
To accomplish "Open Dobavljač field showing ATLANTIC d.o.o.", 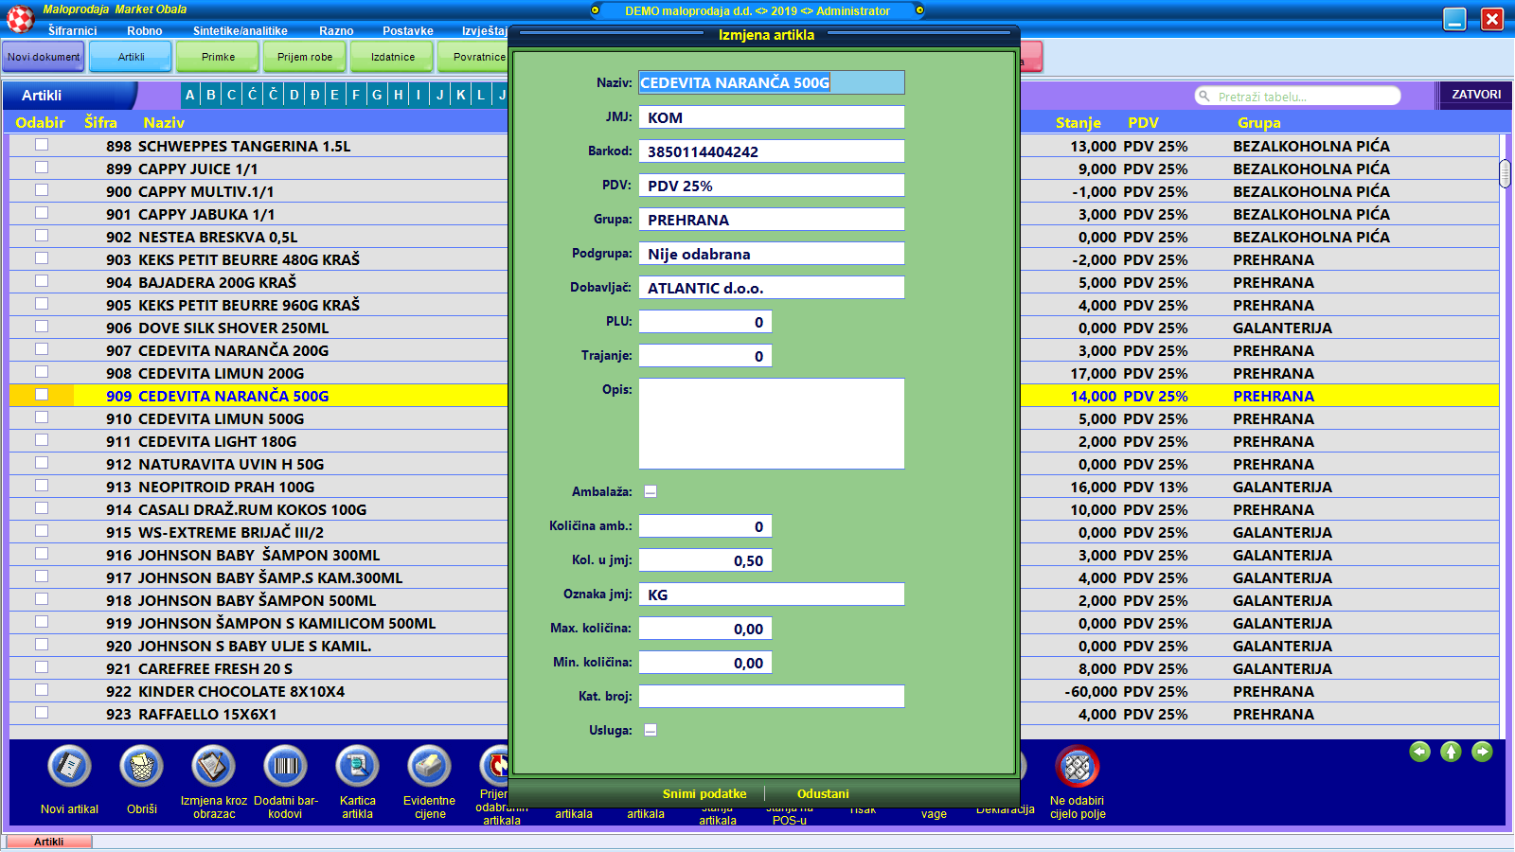I will [771, 288].
